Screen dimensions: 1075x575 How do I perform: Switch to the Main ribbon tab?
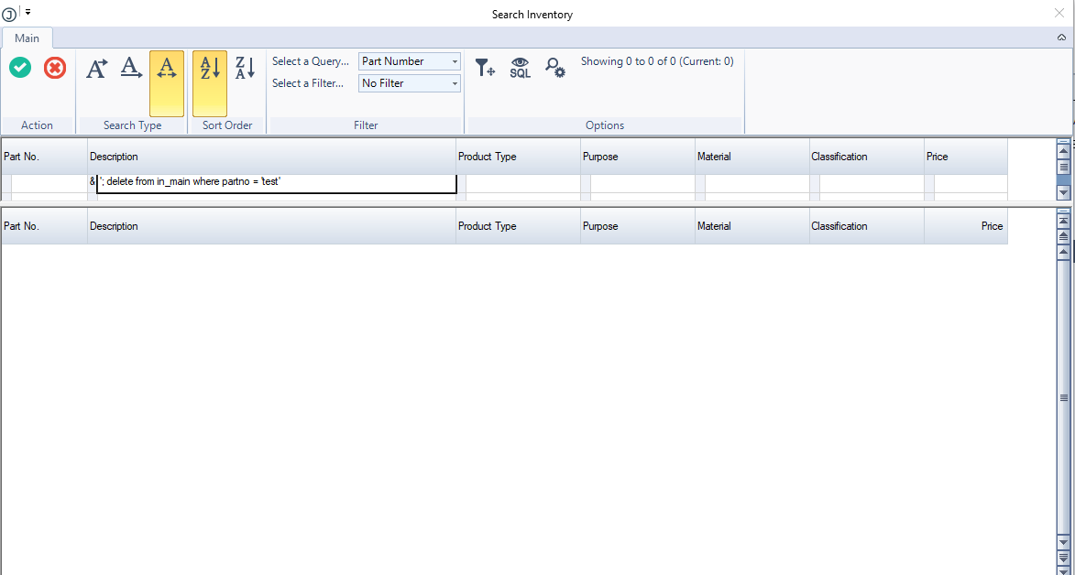point(27,38)
